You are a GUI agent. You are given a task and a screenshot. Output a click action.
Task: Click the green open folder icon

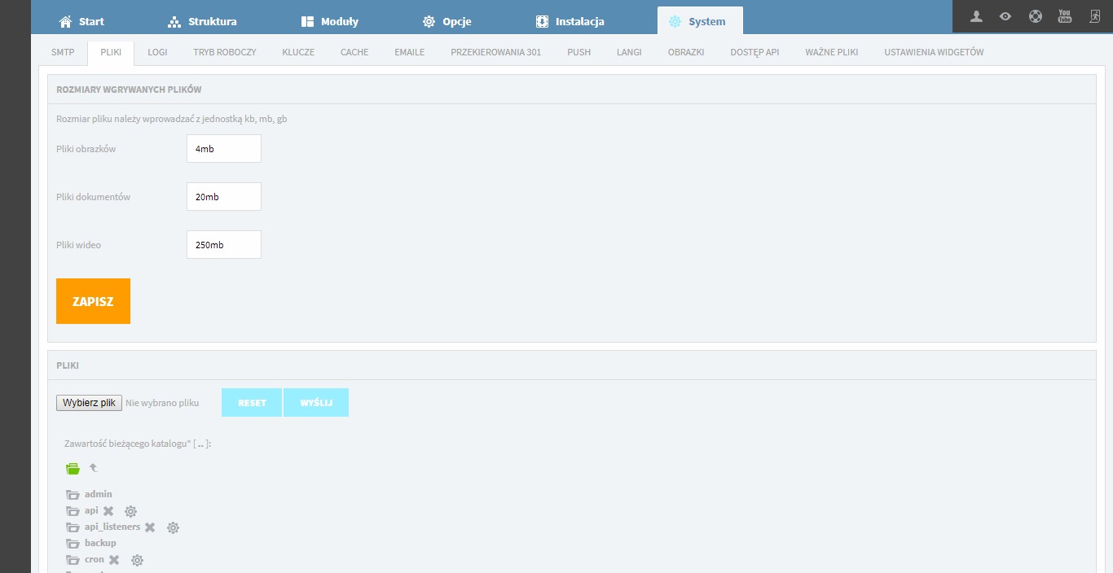[x=73, y=468]
